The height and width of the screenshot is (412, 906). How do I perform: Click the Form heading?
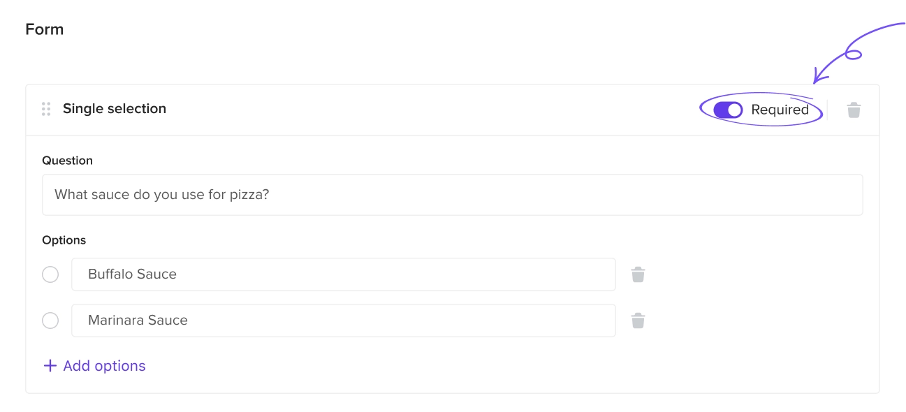tap(45, 29)
